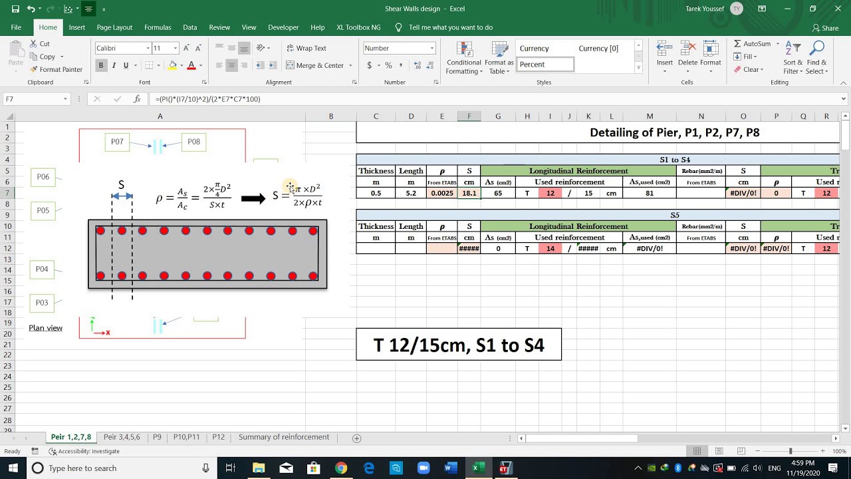Open Find & Select menu
851x479 pixels.
coord(816,59)
